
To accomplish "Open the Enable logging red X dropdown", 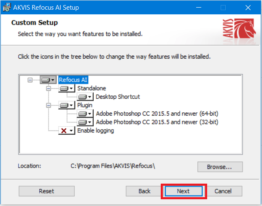I will click(67, 130).
